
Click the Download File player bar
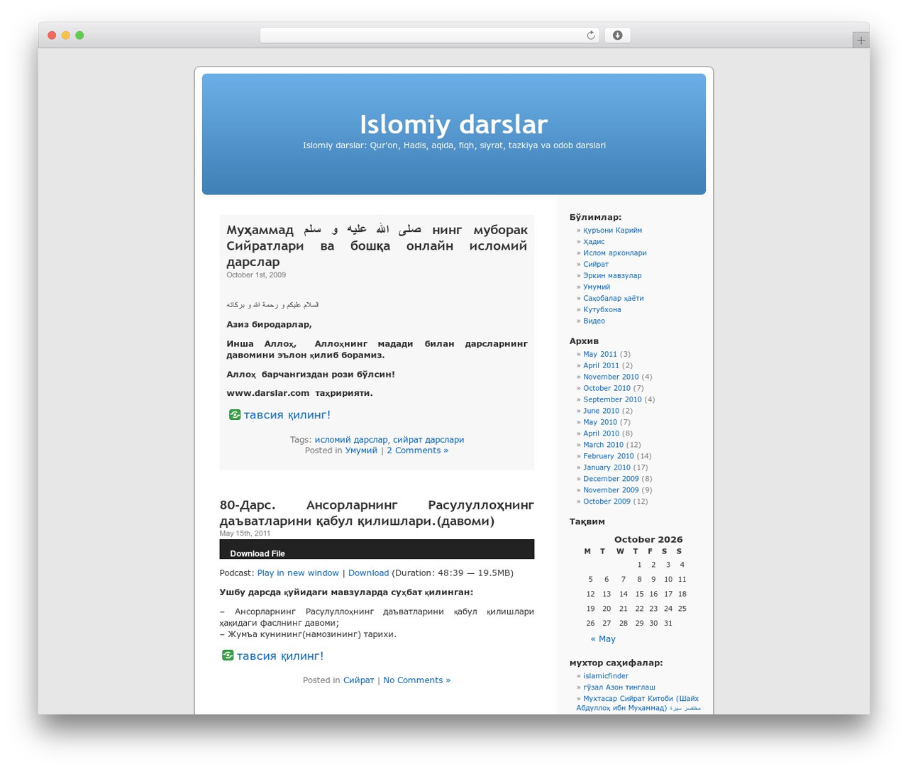377,549
